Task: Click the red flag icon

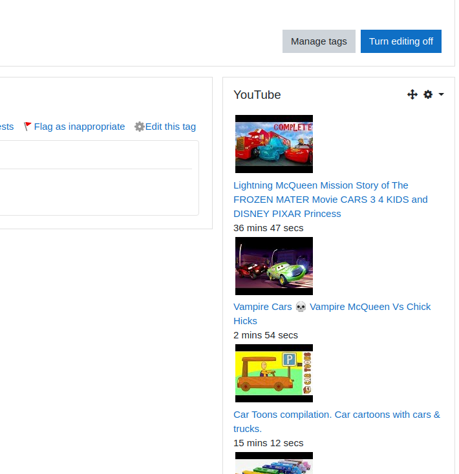Action: pos(28,127)
